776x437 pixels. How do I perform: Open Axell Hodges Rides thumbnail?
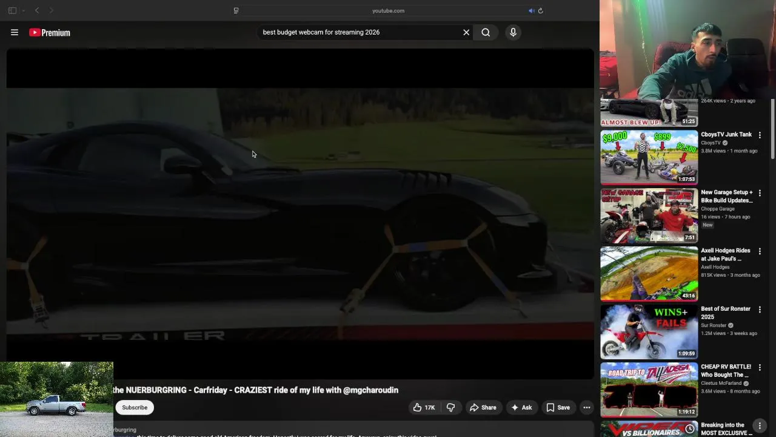pos(649,274)
